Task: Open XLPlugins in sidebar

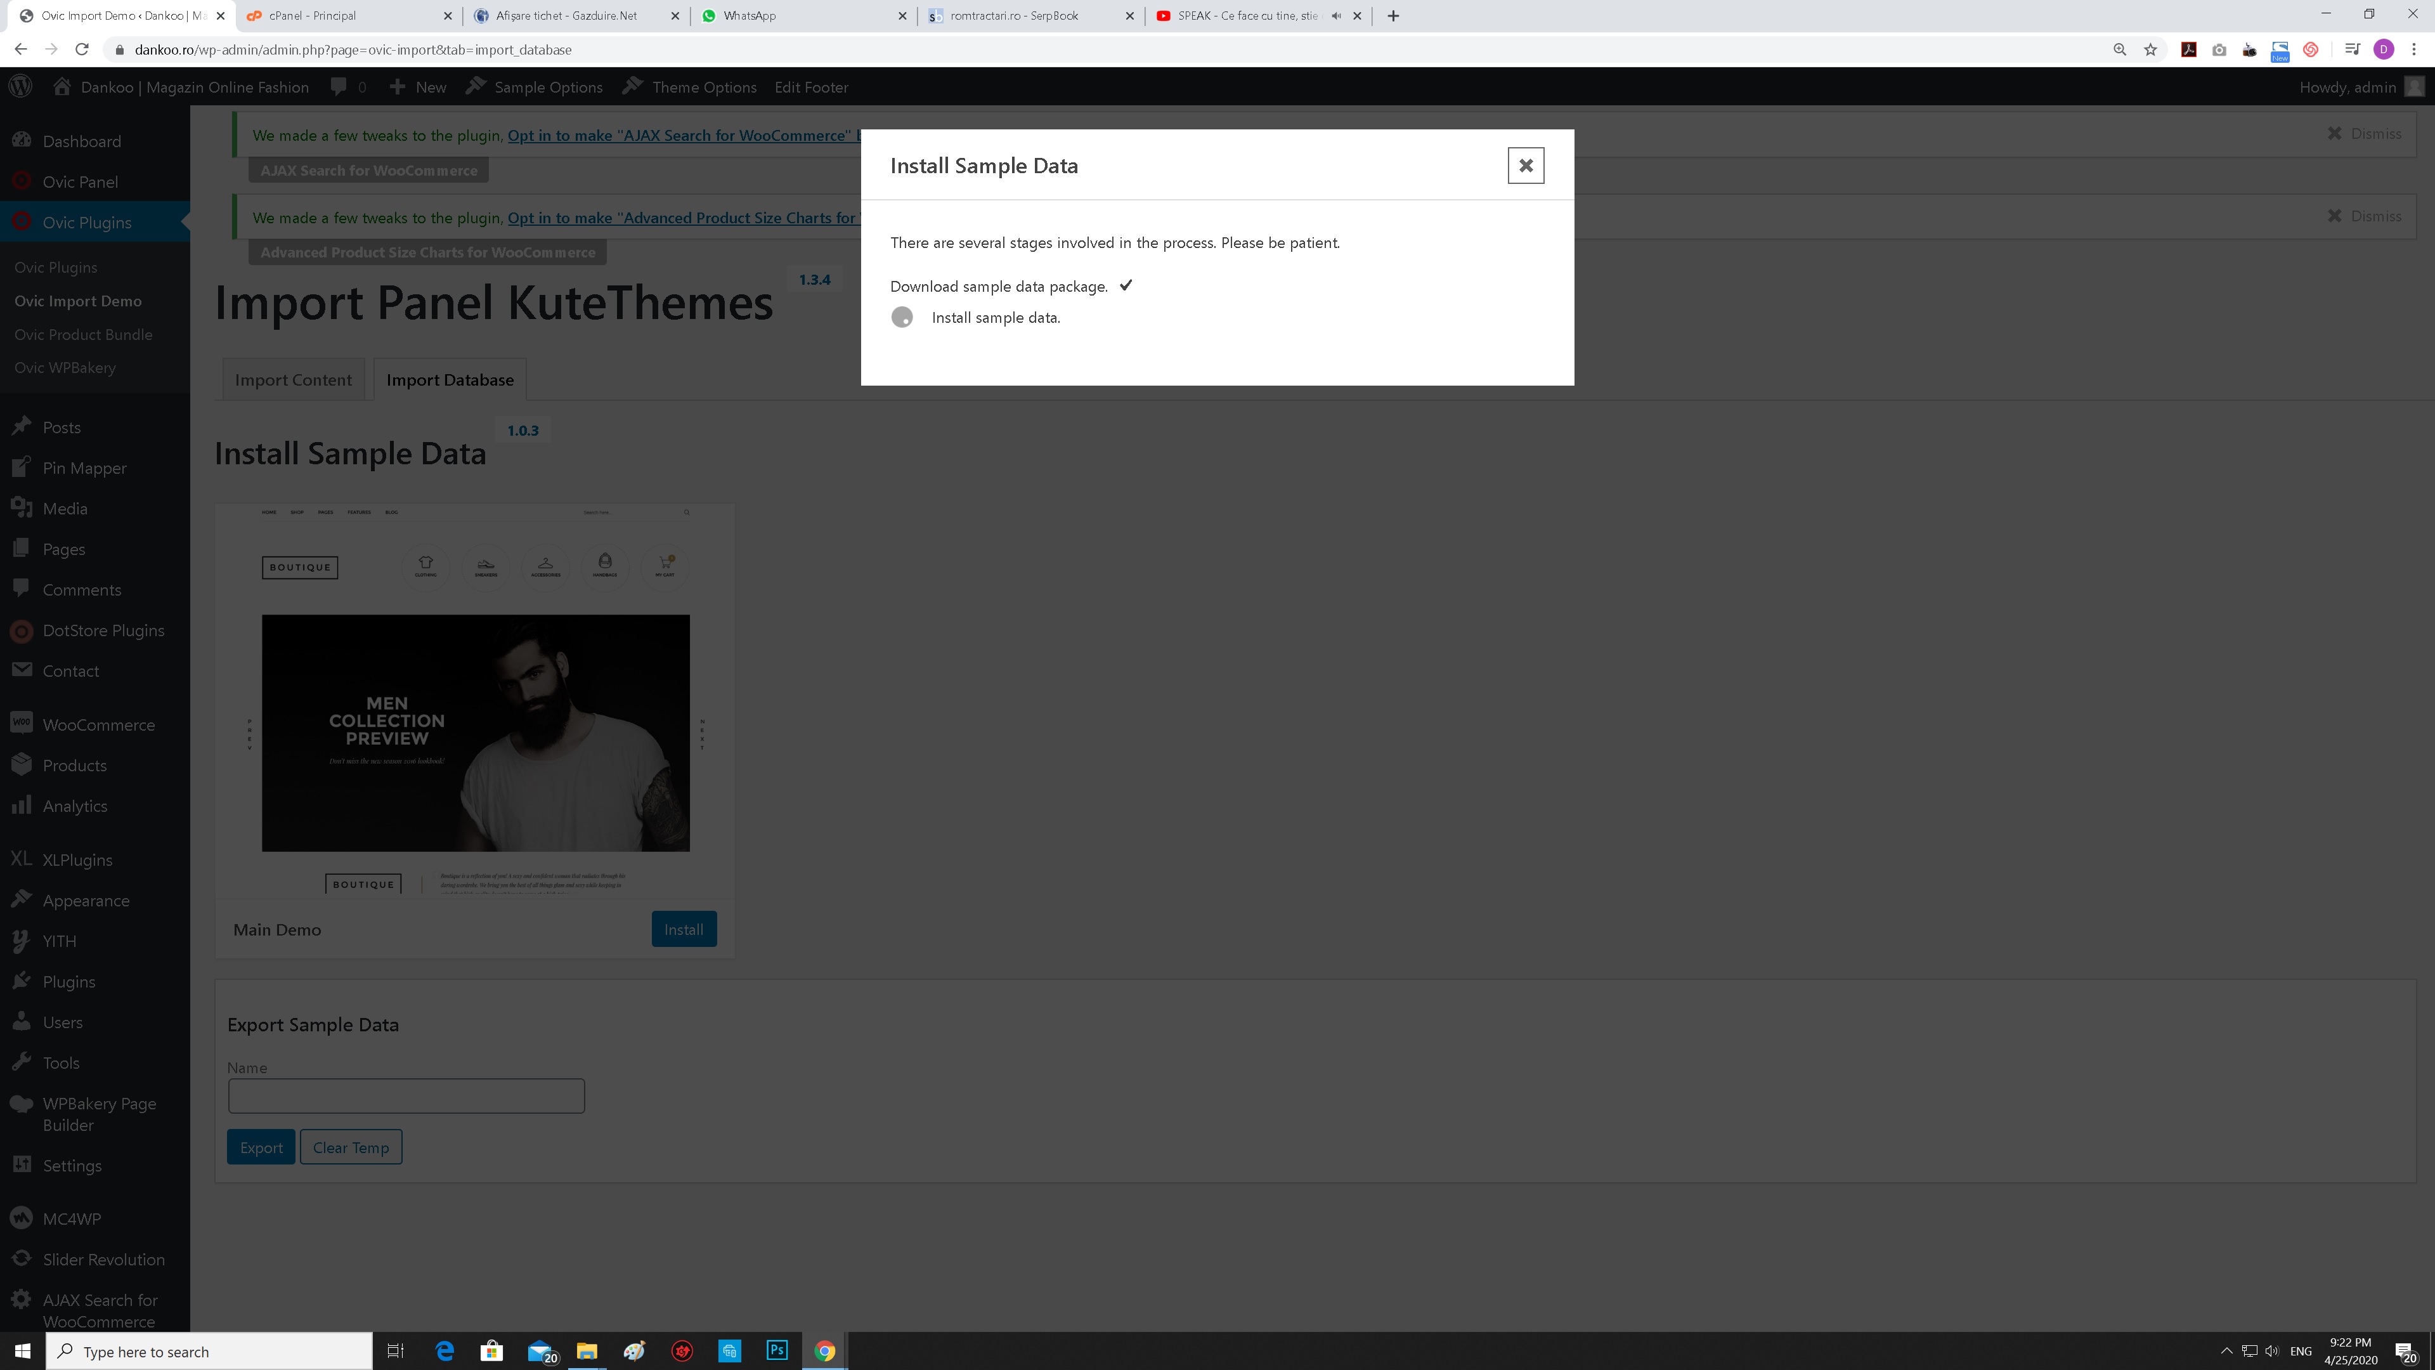Action: 94,861
